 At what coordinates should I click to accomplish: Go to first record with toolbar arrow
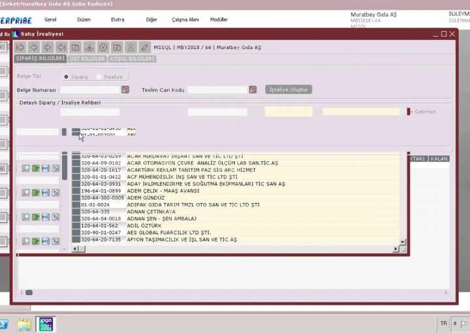pyautogui.click(x=20, y=48)
